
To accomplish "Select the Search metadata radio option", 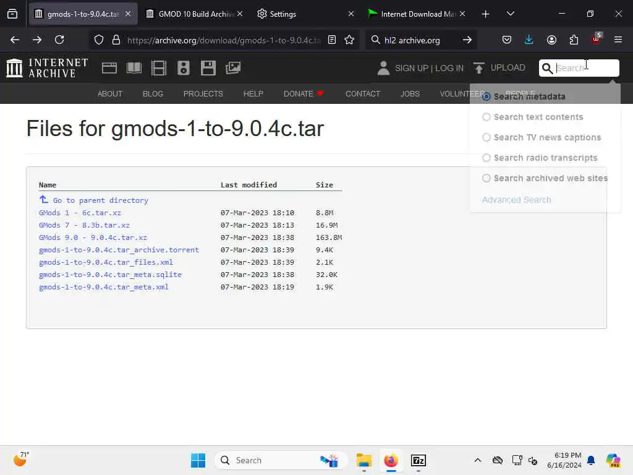I will tap(486, 96).
